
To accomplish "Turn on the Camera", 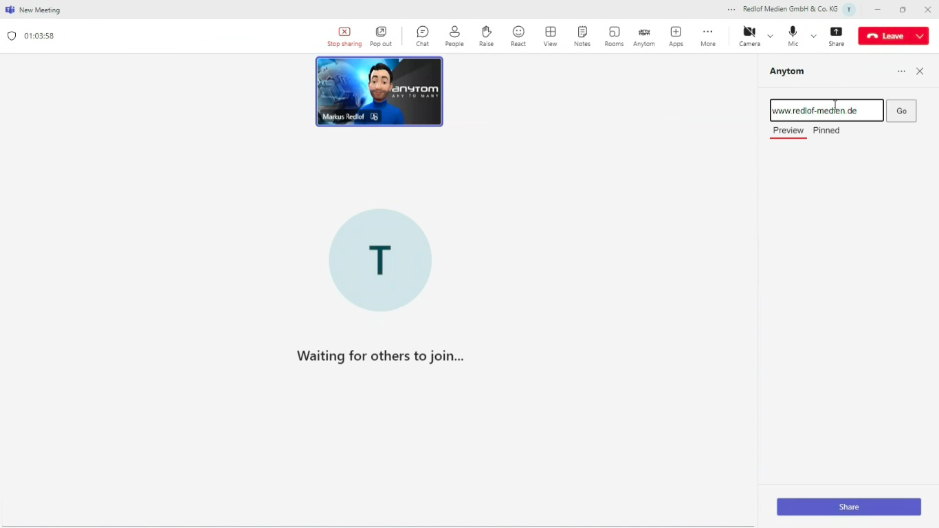I will point(749,36).
